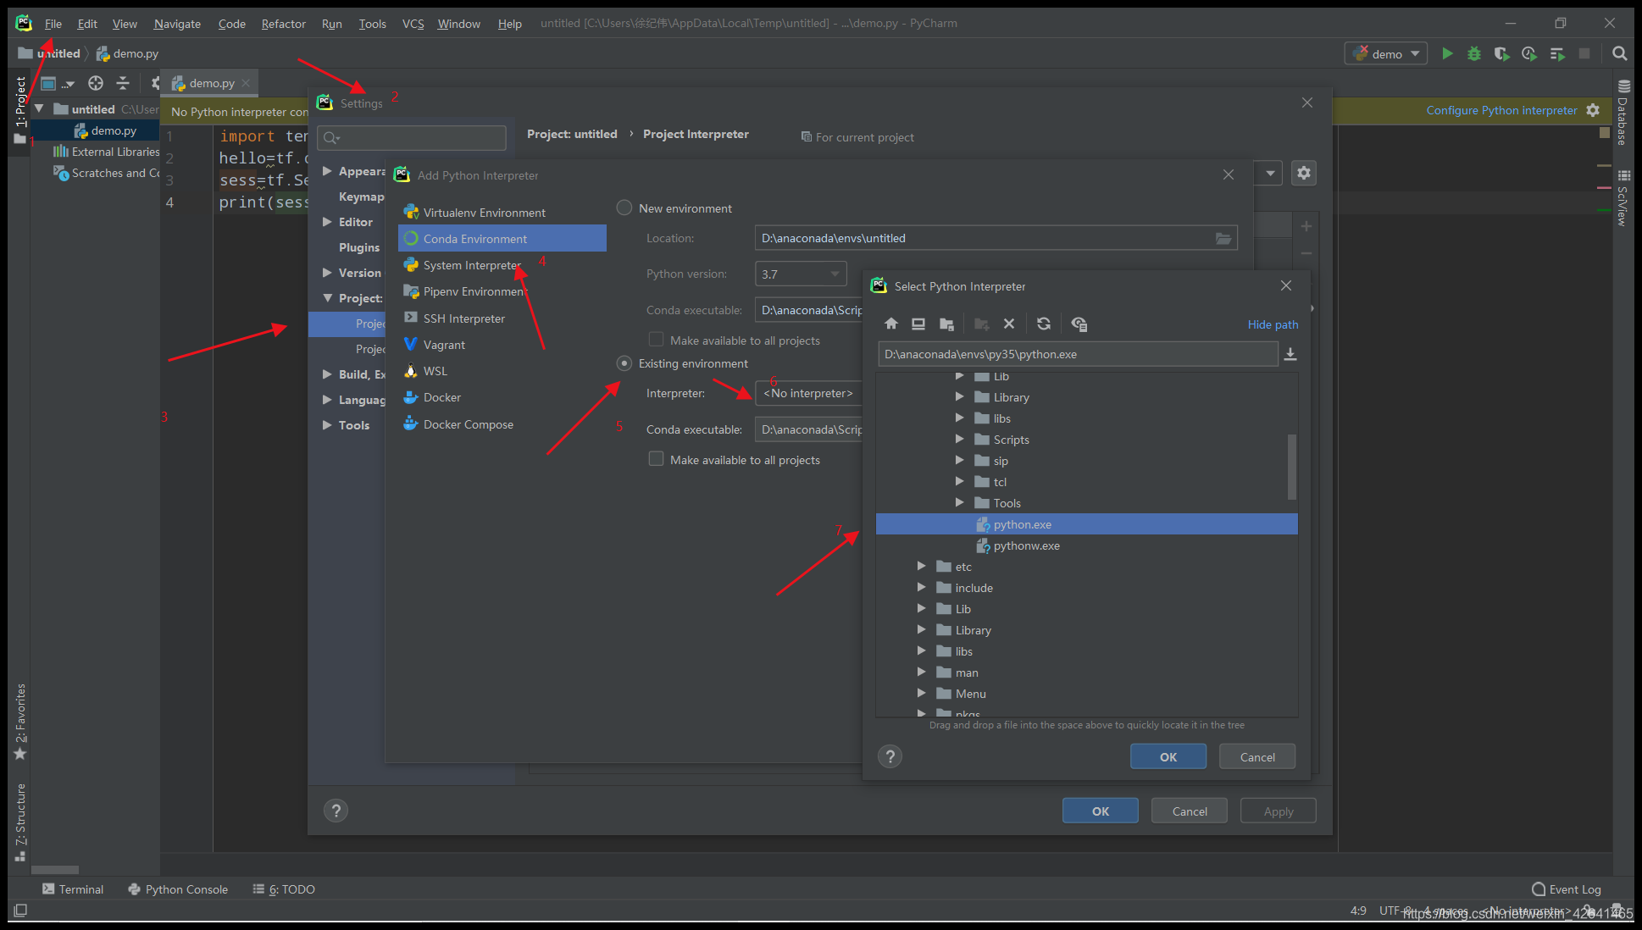This screenshot has width=1642, height=930.
Task: Open the help icon in Settings dialog
Action: pos(336,811)
